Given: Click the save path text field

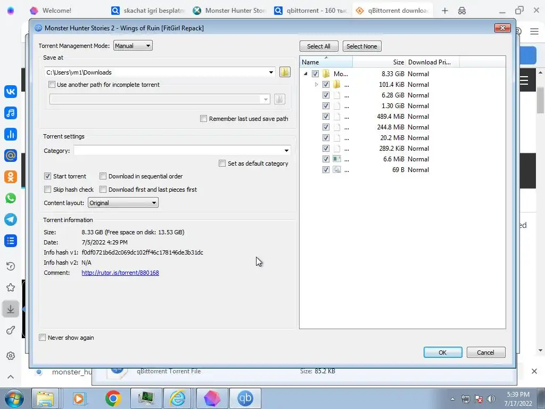Looking at the screenshot, I should (156, 72).
